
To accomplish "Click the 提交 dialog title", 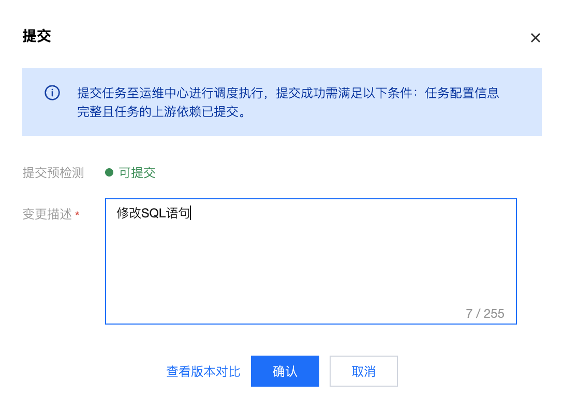I will point(37,36).
